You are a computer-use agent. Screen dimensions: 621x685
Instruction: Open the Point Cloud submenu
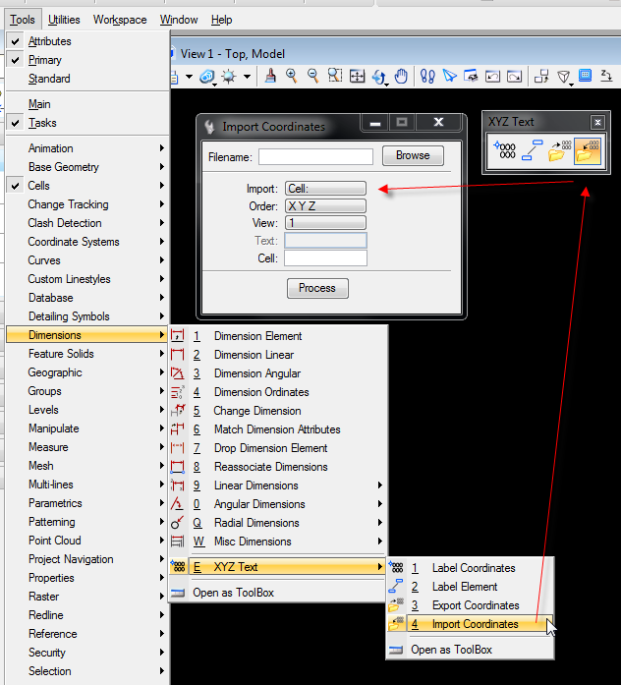(x=87, y=541)
